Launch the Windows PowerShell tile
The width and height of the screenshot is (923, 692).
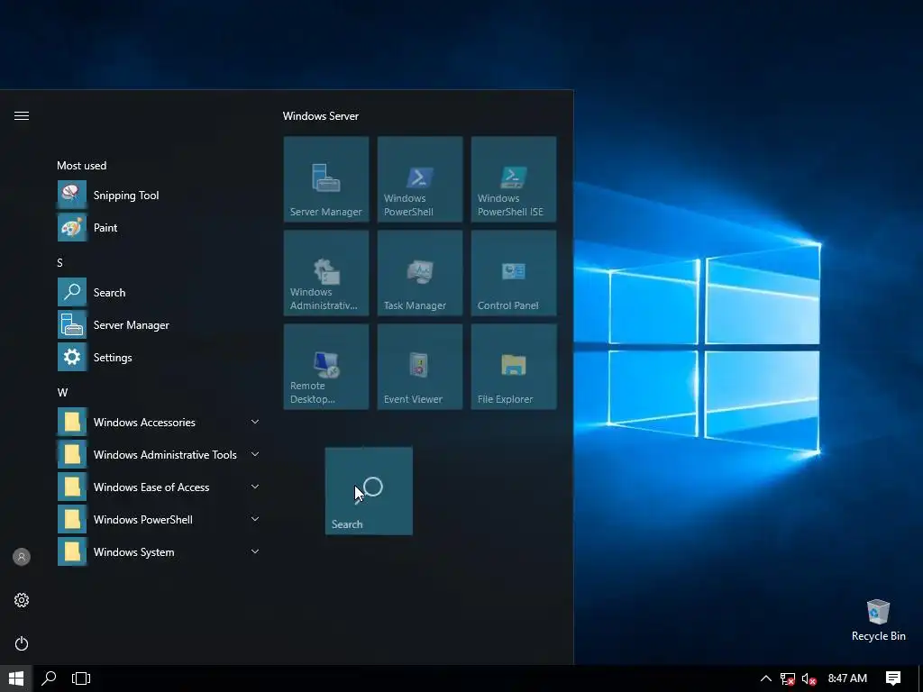pos(420,179)
